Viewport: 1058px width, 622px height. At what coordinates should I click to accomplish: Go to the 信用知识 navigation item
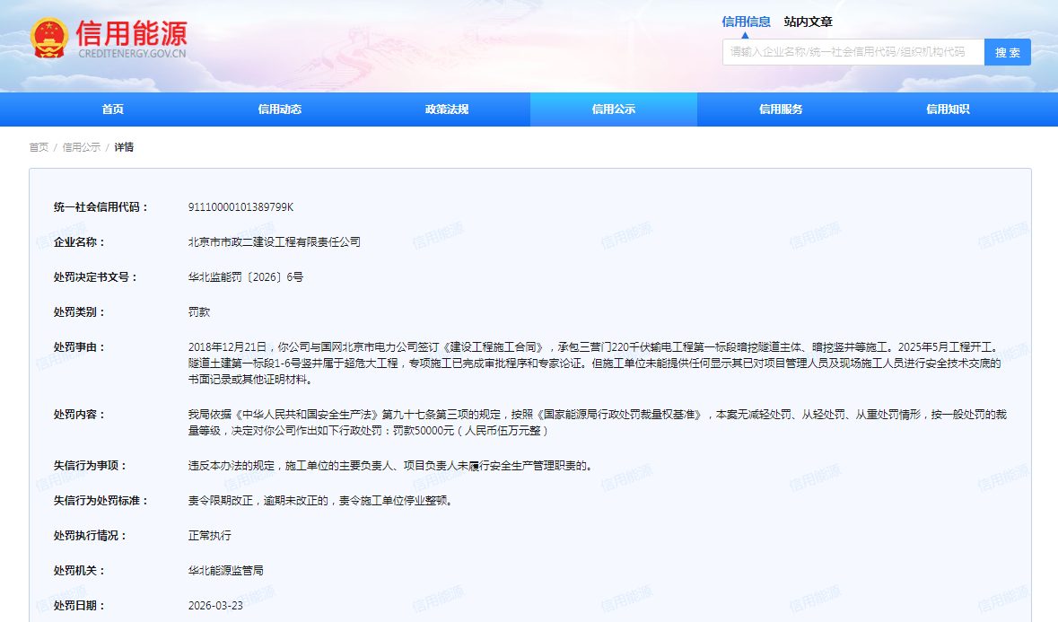coord(948,110)
